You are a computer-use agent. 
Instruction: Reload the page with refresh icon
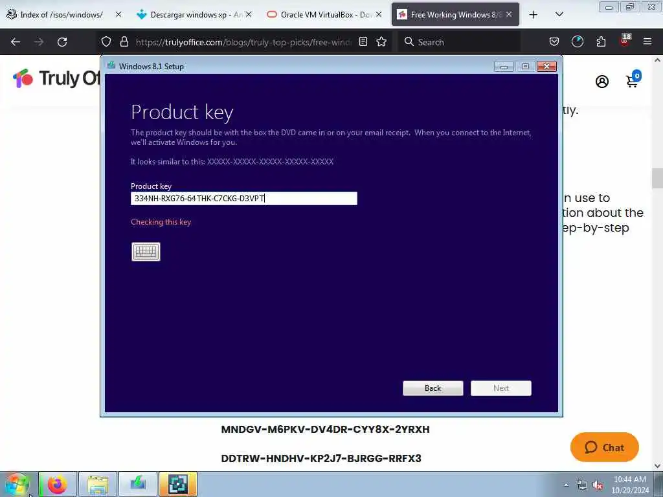click(x=62, y=42)
